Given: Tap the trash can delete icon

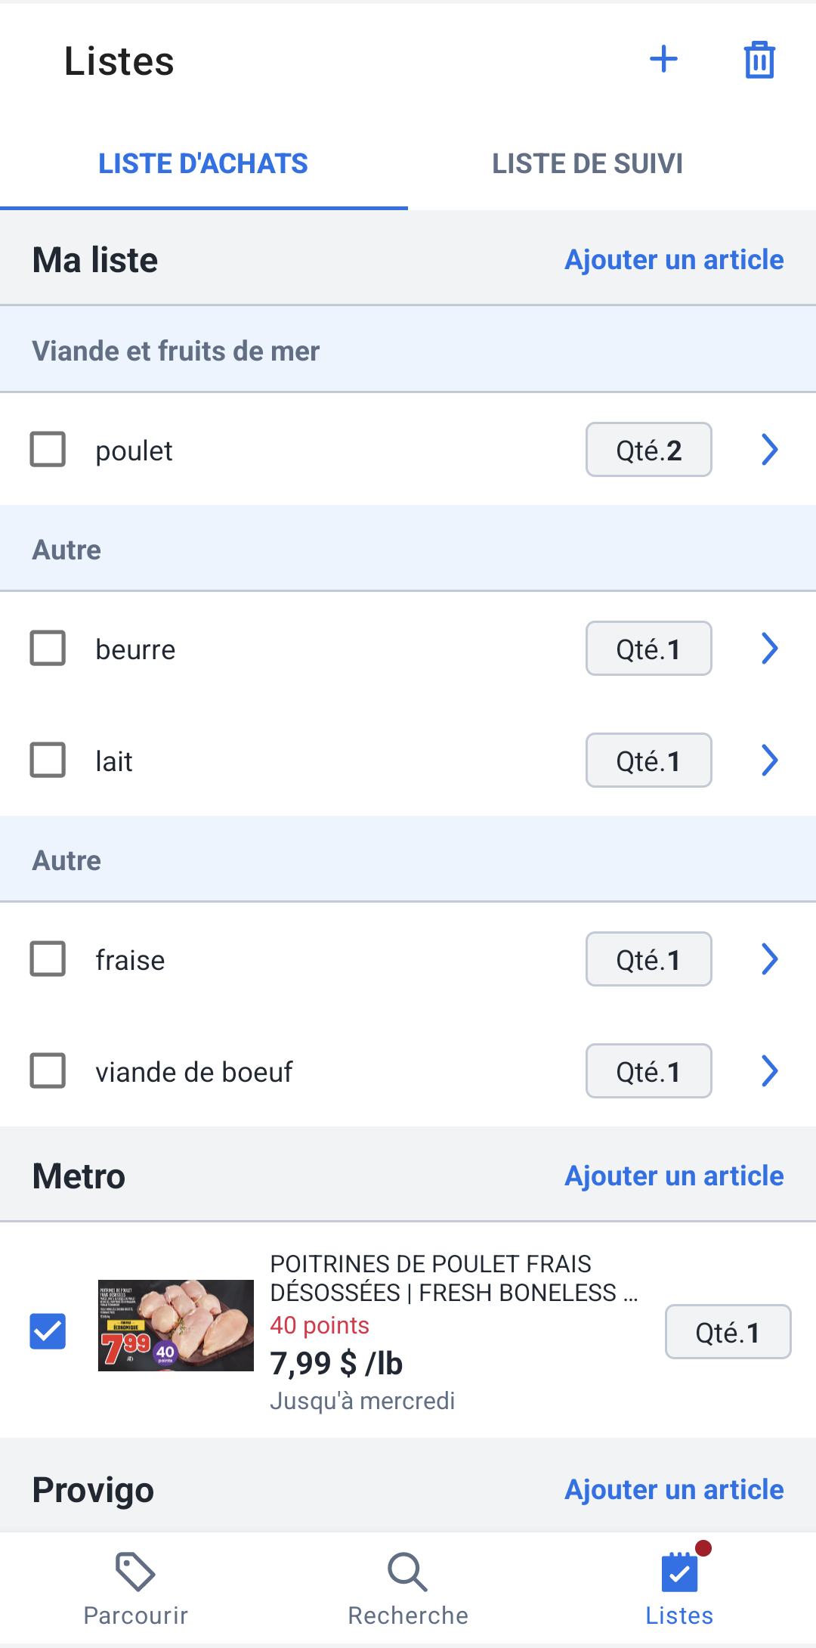Looking at the screenshot, I should click(759, 60).
